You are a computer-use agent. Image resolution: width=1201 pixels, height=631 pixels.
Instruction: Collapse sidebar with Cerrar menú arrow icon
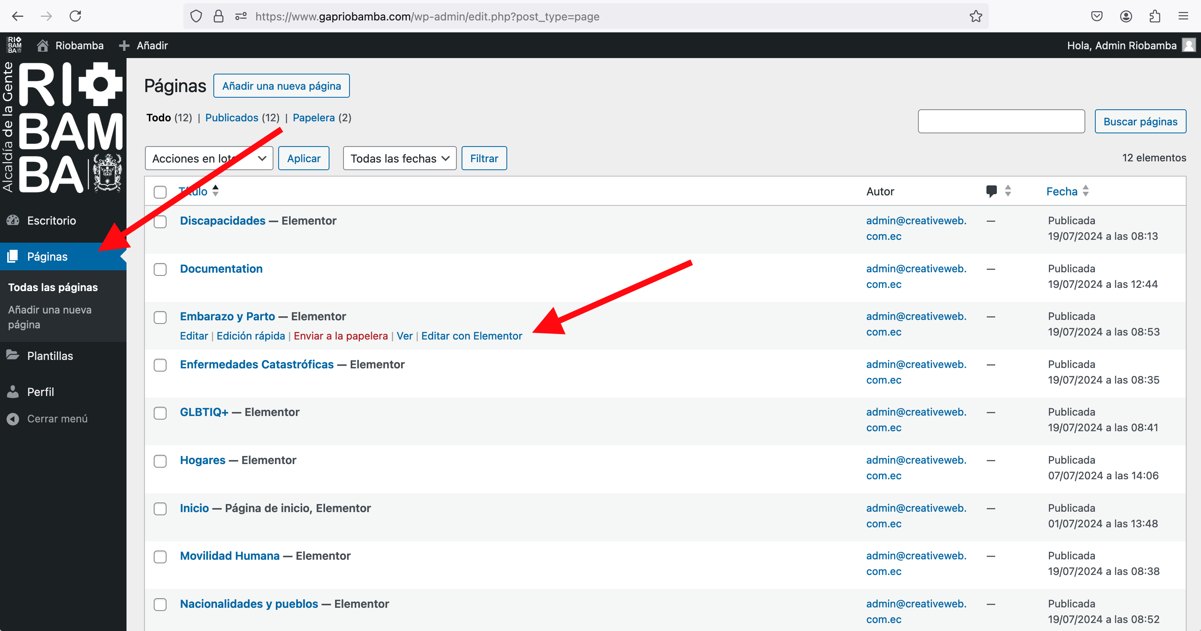click(x=13, y=419)
